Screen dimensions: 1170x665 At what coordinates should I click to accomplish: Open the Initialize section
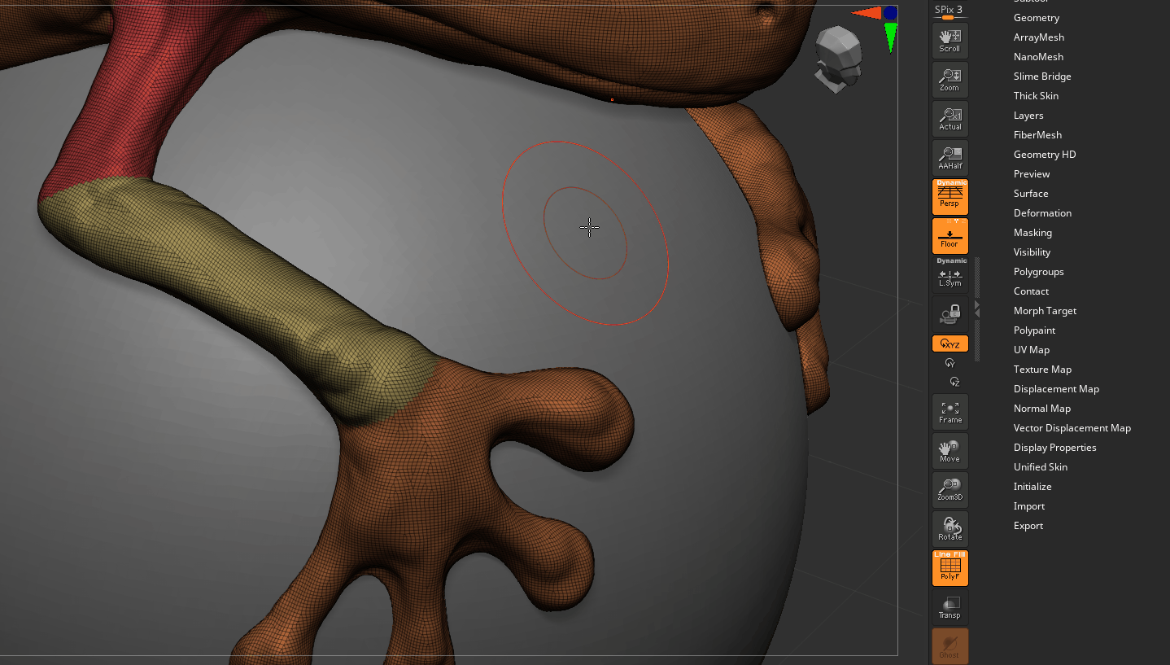[x=1032, y=487]
